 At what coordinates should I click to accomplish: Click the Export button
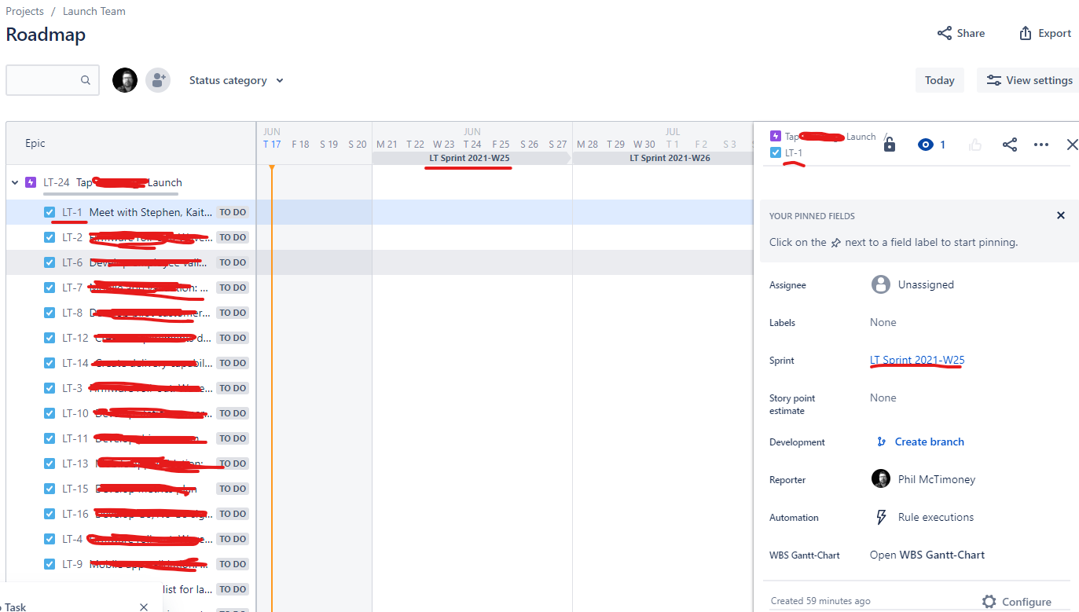click(x=1044, y=33)
